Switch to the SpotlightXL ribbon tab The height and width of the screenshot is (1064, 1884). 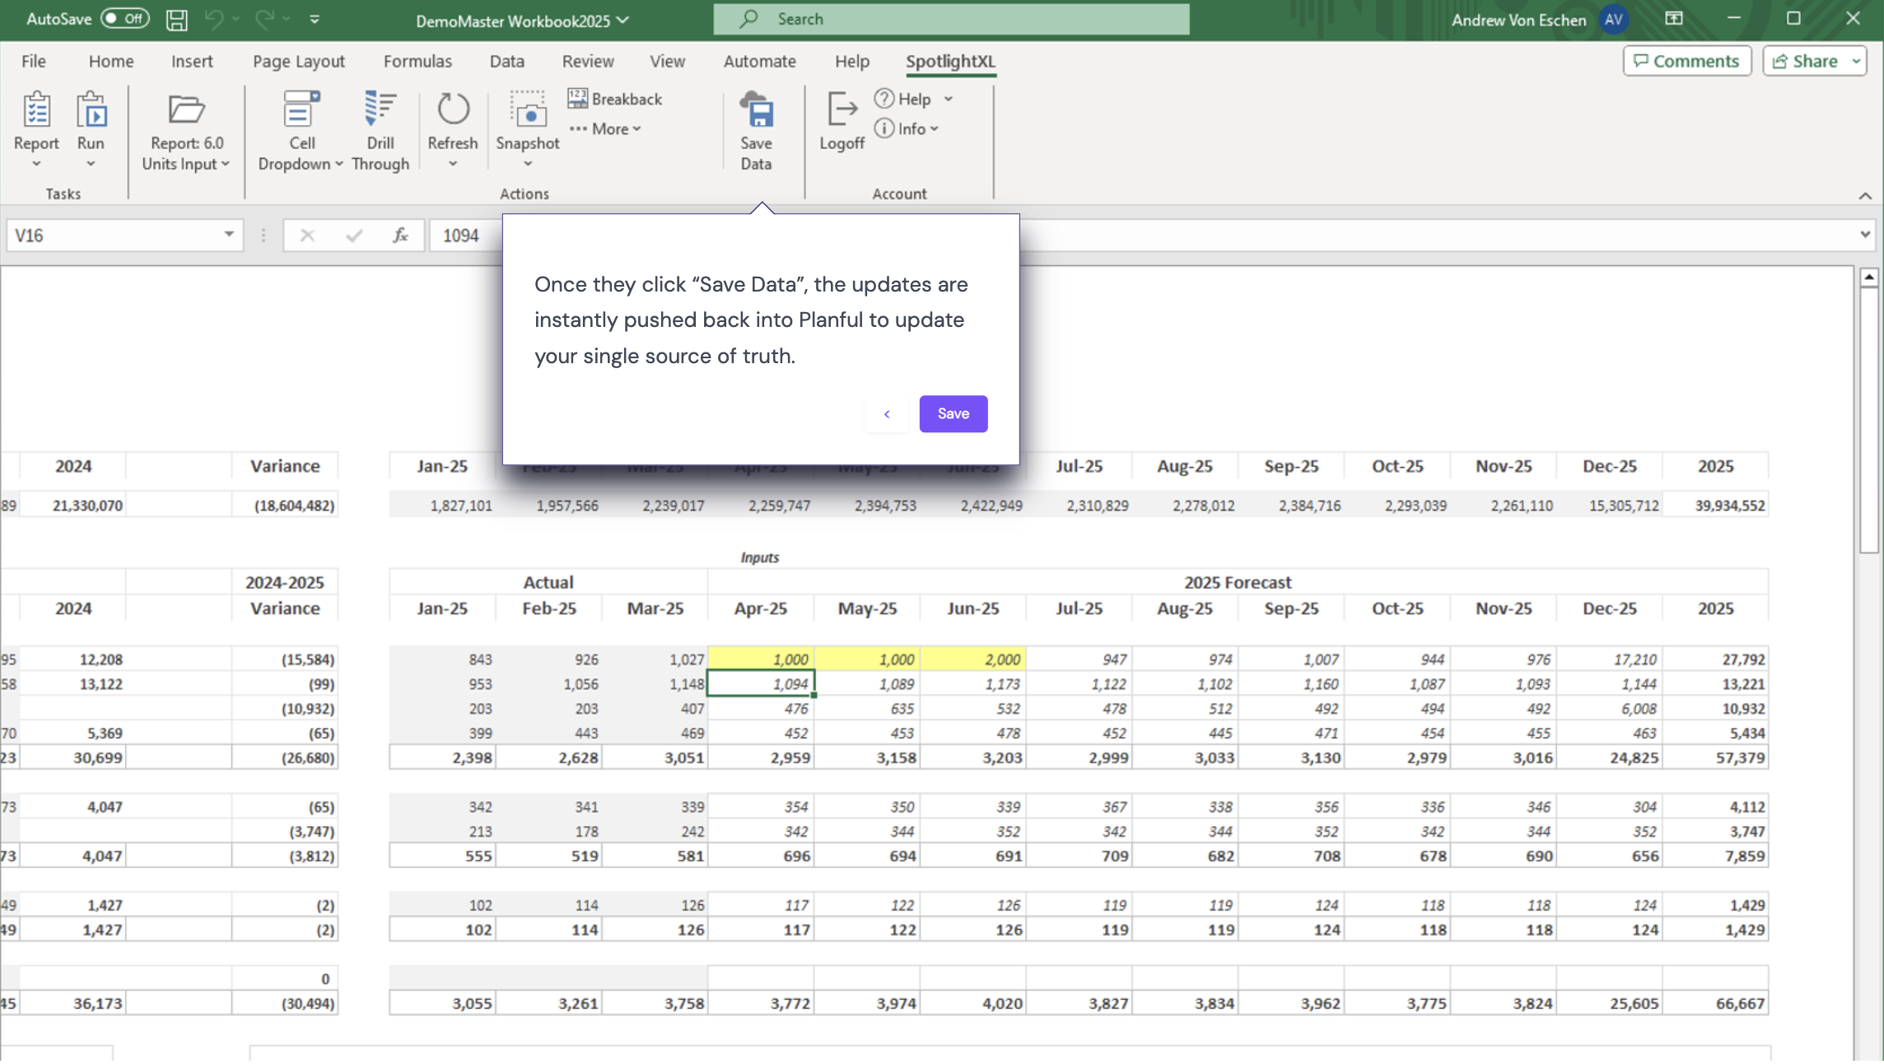coord(949,61)
